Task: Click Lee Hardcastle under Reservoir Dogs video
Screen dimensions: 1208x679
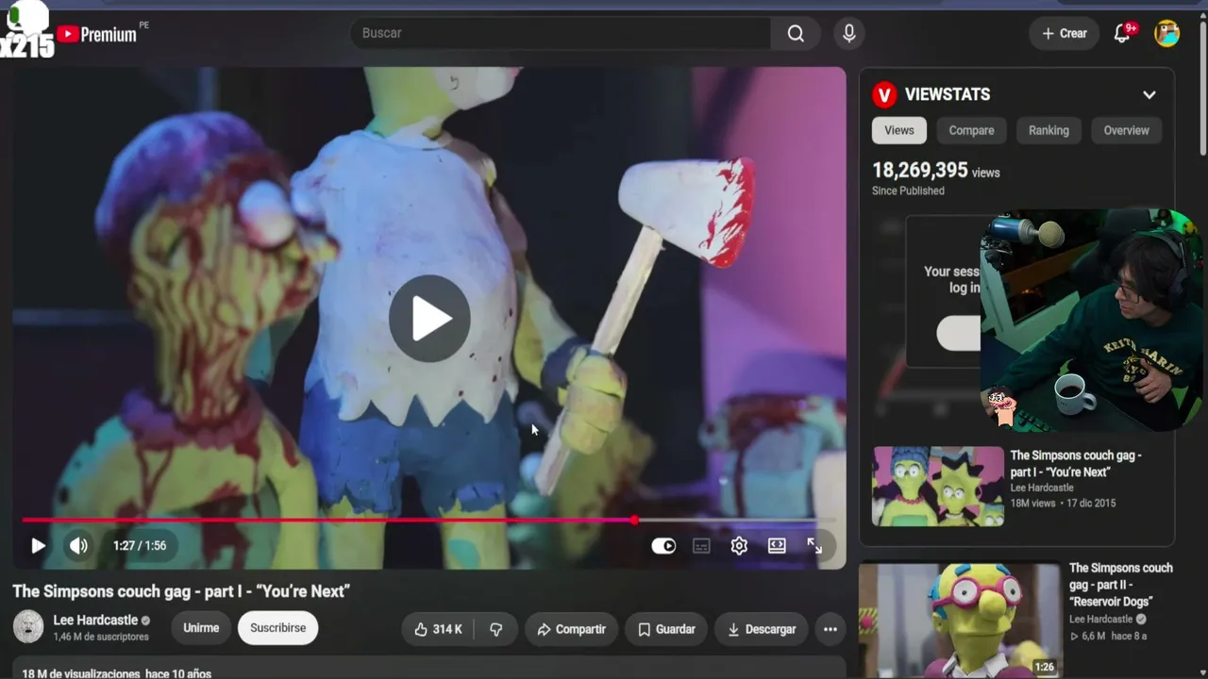Action: click(x=1101, y=620)
